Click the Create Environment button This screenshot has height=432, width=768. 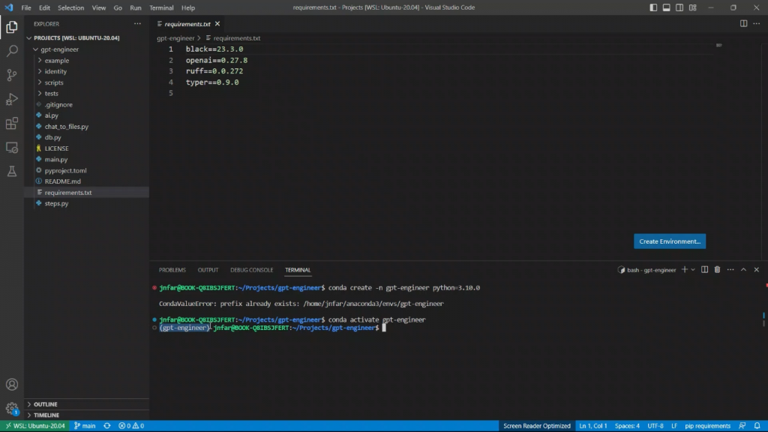[x=669, y=241]
